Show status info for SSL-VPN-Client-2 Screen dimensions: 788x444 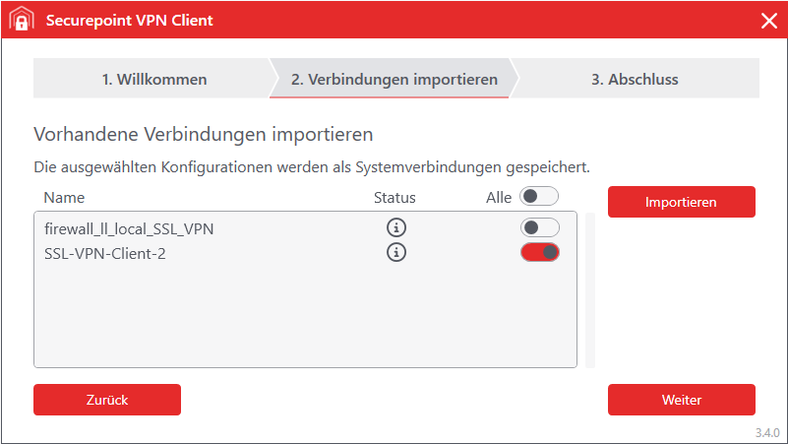click(396, 252)
